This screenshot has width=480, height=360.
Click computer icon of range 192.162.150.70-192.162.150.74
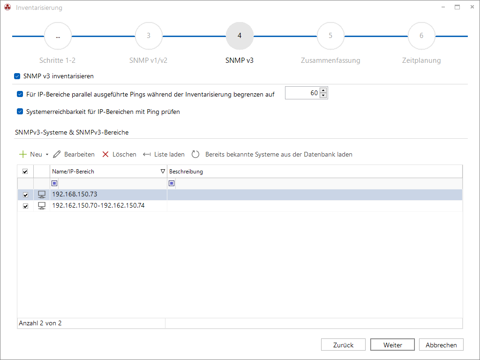point(42,206)
